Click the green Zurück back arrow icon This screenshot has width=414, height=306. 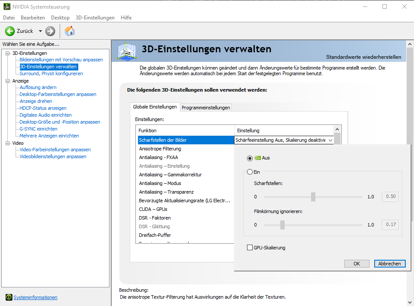[x=10, y=31]
